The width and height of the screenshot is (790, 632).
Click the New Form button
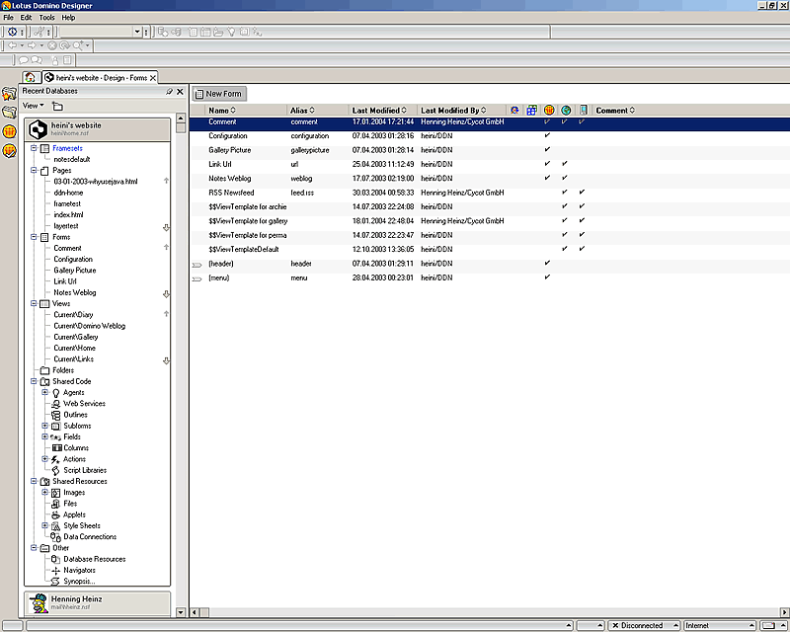click(x=218, y=94)
